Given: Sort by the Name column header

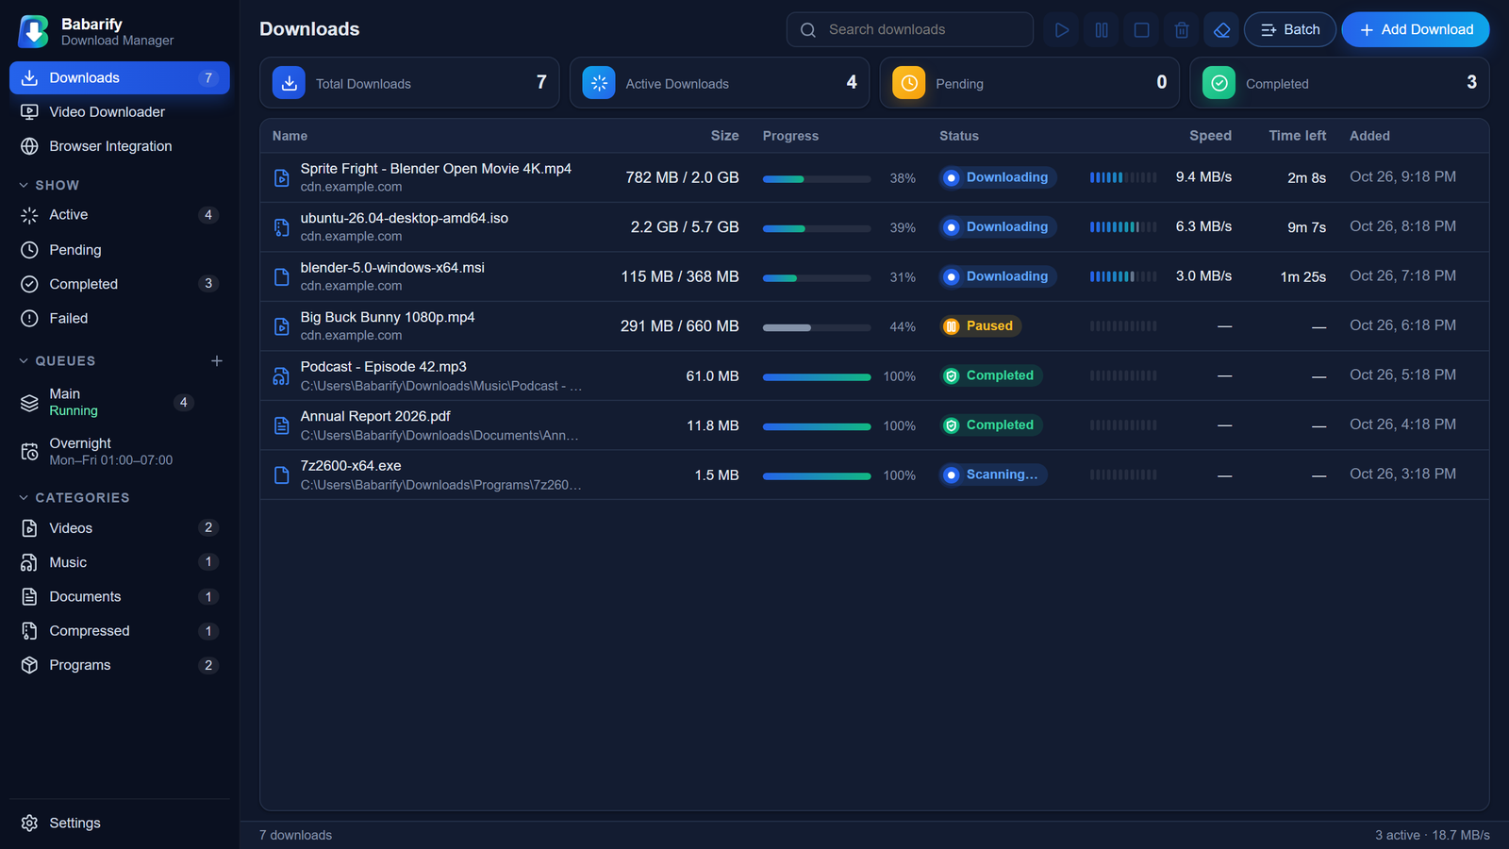Looking at the screenshot, I should (x=290, y=136).
